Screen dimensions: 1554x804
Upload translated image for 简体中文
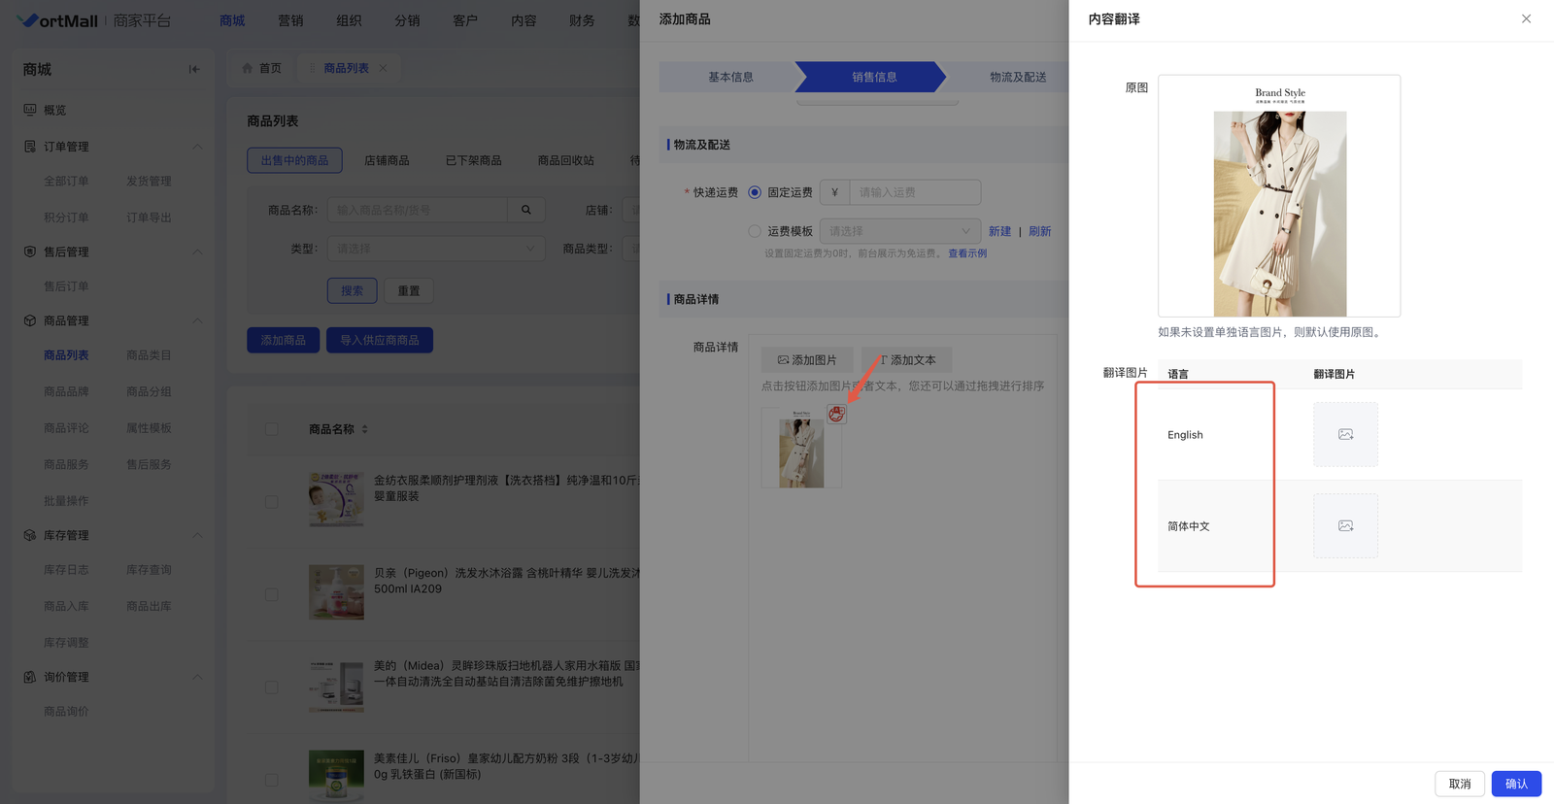[1345, 526]
